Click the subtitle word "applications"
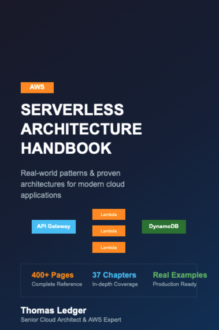The height and width of the screenshot is (330, 219). coord(41,195)
